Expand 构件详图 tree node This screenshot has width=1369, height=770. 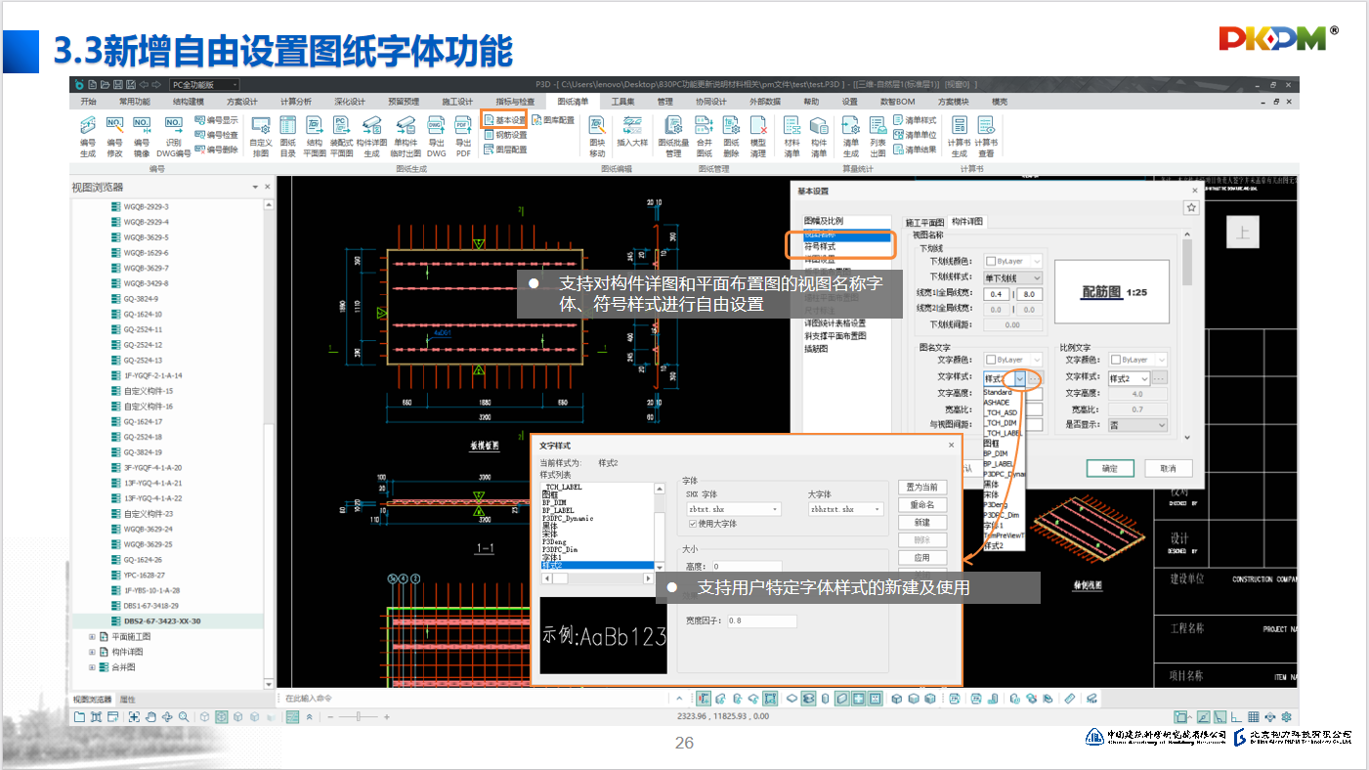(92, 652)
